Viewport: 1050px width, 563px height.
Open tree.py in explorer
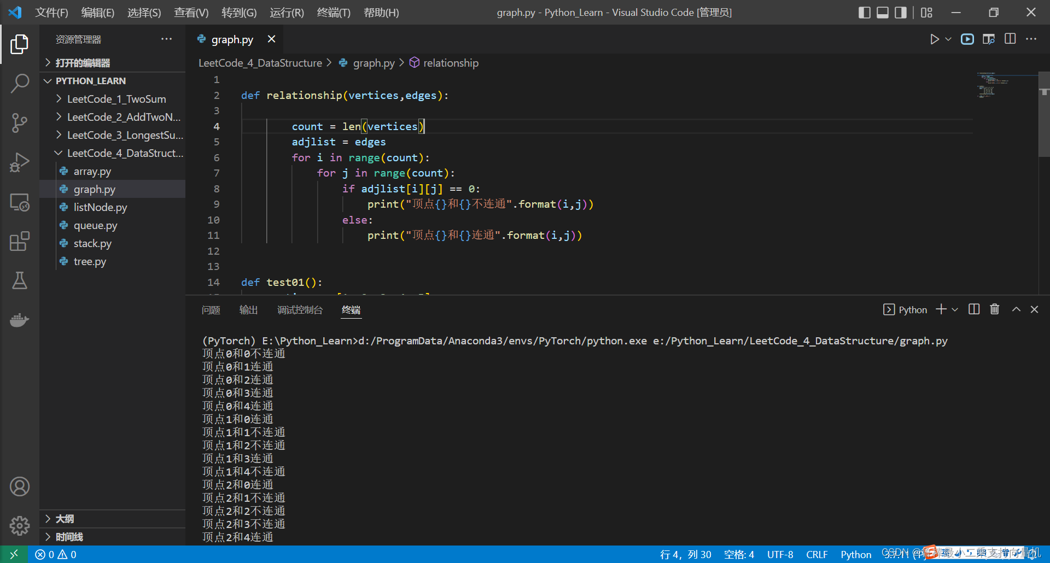[112, 261]
